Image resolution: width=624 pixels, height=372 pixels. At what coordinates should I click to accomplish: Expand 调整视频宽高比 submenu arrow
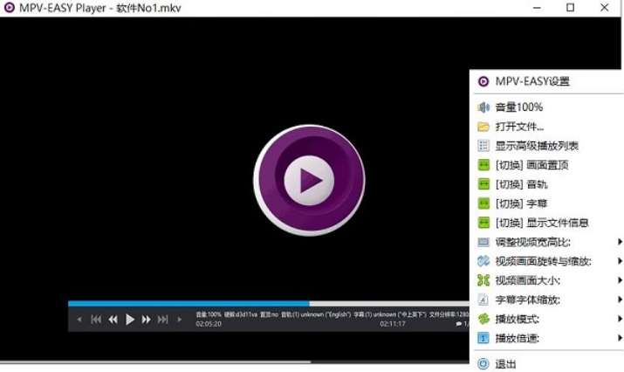click(x=620, y=242)
